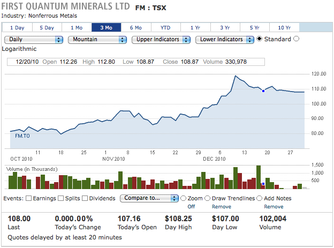Image resolution: width=334 pixels, height=248 pixels.
Task: Open the Daily frequency dropdown
Action: pos(34,40)
